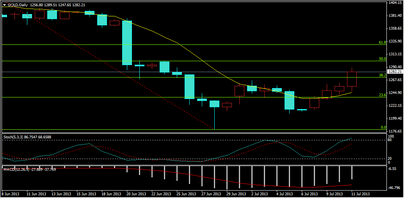
Task: Click the 1222.15 price scale value
Action: 395,105
